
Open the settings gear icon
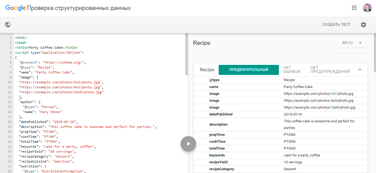click(x=363, y=25)
